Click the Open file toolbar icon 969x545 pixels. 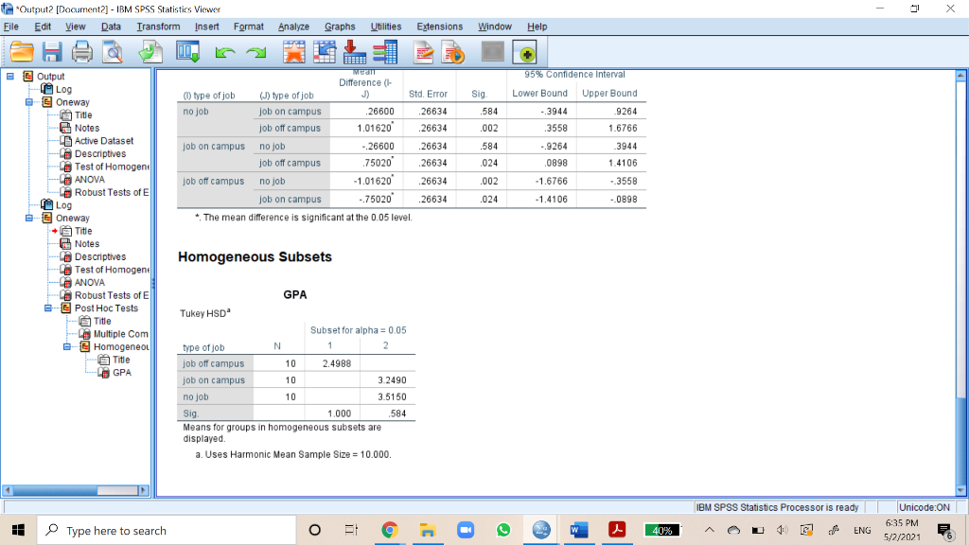[22, 52]
